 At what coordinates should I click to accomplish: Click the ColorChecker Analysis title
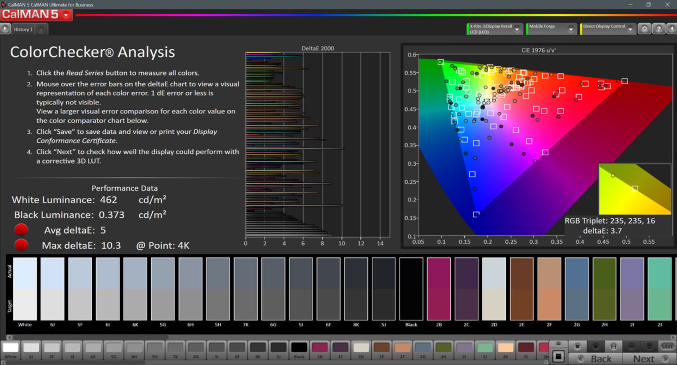pyautogui.click(x=92, y=52)
